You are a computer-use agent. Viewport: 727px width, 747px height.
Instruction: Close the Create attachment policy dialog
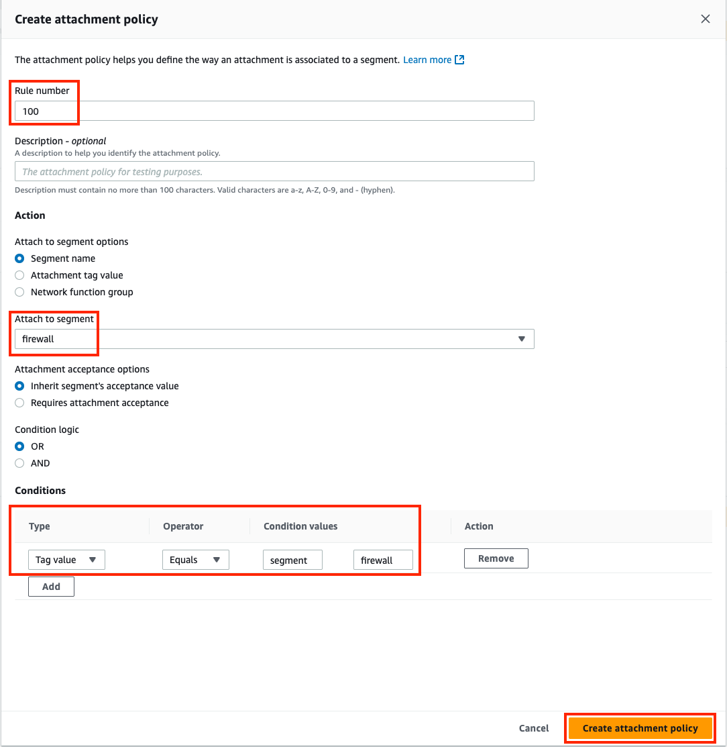pyautogui.click(x=705, y=19)
